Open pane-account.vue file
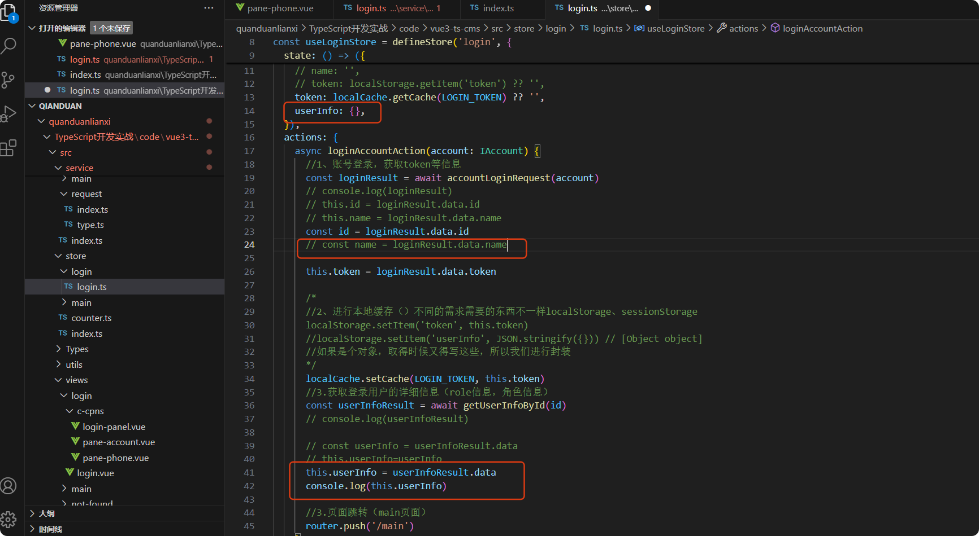This screenshot has width=979, height=536. pos(124,442)
